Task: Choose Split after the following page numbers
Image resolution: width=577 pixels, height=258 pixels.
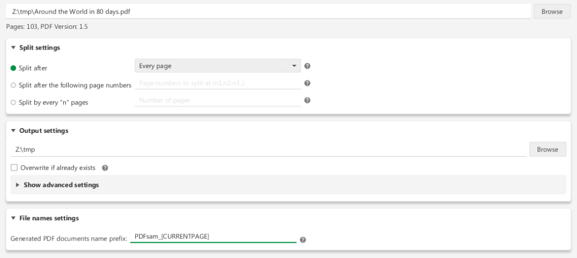Action: pyautogui.click(x=14, y=85)
